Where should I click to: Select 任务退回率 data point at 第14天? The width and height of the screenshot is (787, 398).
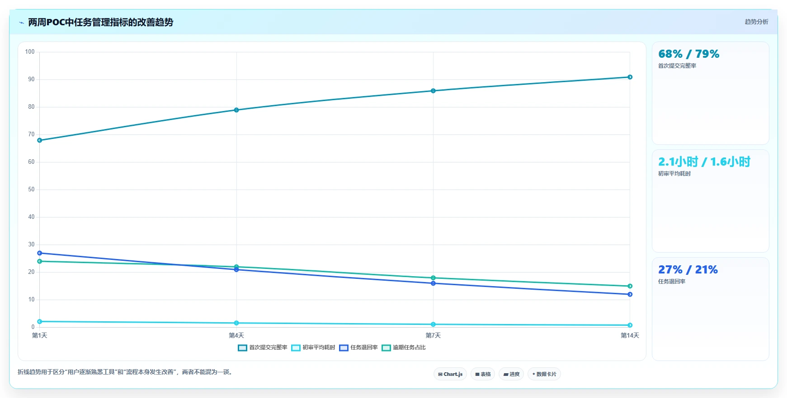click(x=630, y=294)
